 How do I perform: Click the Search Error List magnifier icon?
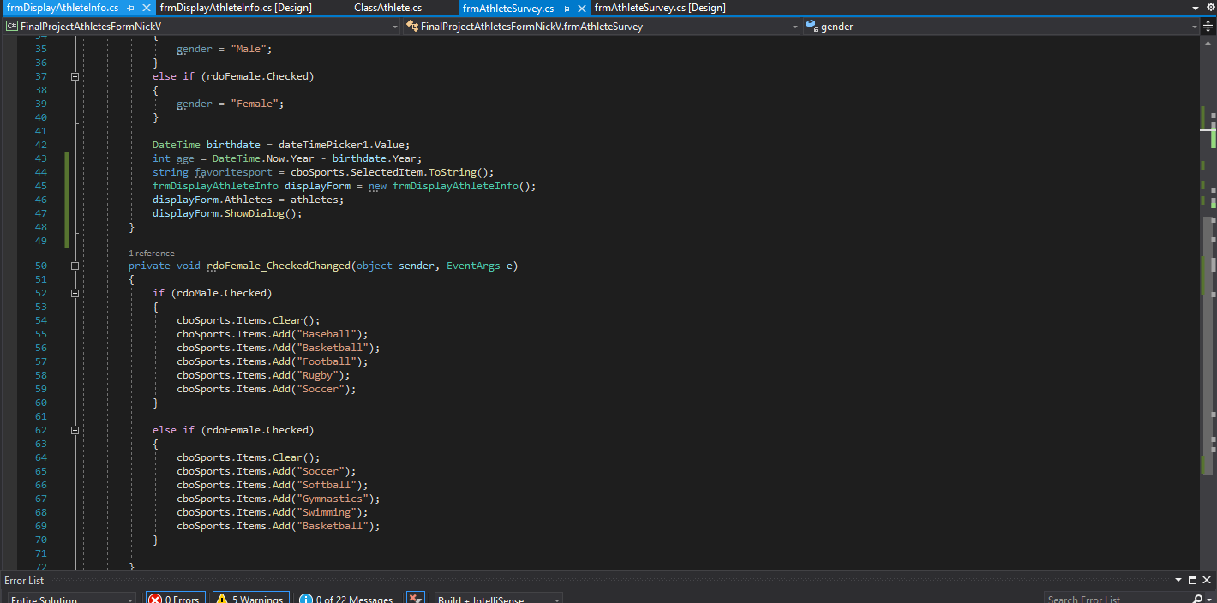(1200, 599)
